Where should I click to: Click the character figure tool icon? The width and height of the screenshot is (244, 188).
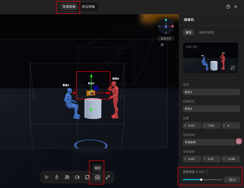[x=57, y=177]
